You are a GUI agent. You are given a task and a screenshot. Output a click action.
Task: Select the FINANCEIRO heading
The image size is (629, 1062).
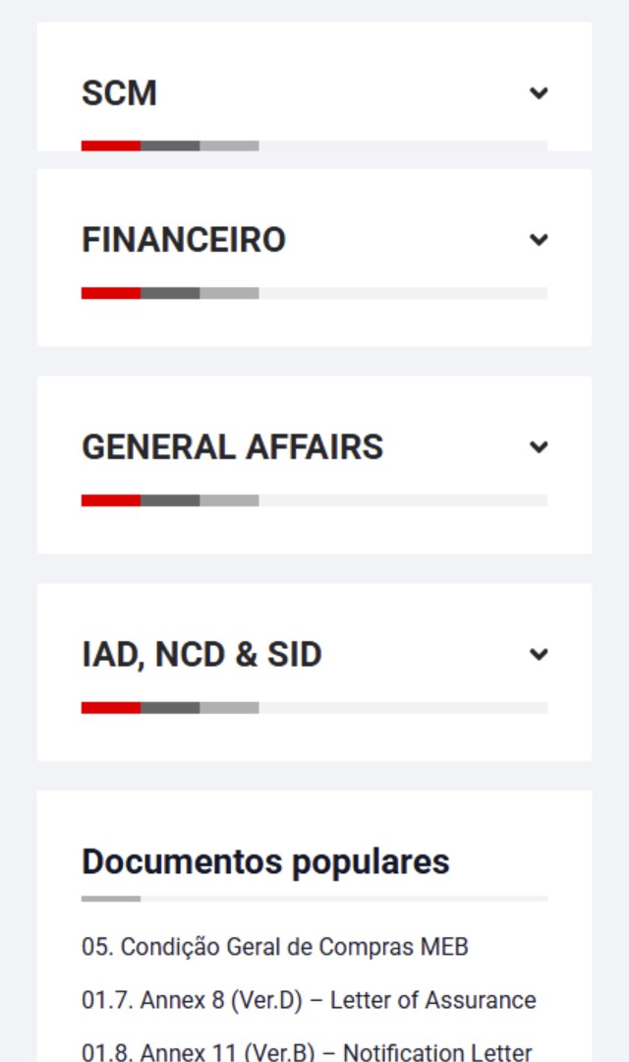pos(184,240)
